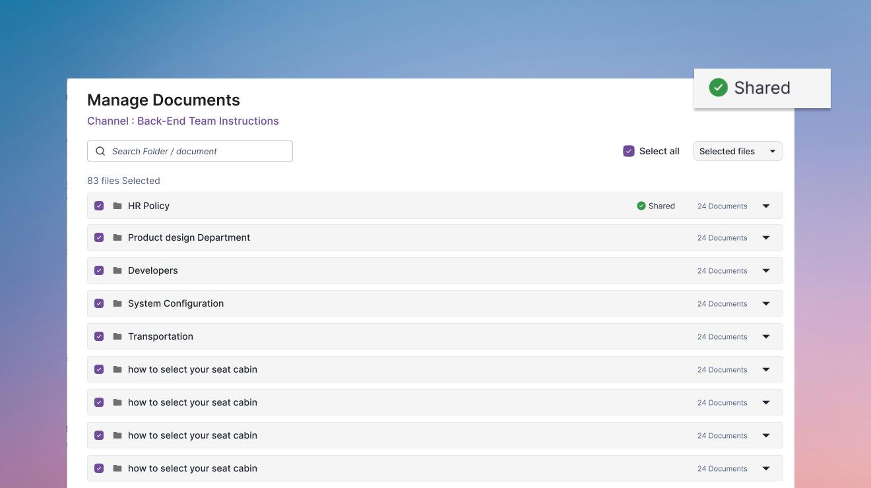Viewport: 871px width, 488px height.
Task: Click the Developers folder name
Action: click(x=152, y=270)
